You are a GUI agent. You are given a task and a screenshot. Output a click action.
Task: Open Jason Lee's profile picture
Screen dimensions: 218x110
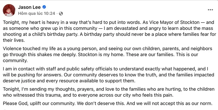9,10
